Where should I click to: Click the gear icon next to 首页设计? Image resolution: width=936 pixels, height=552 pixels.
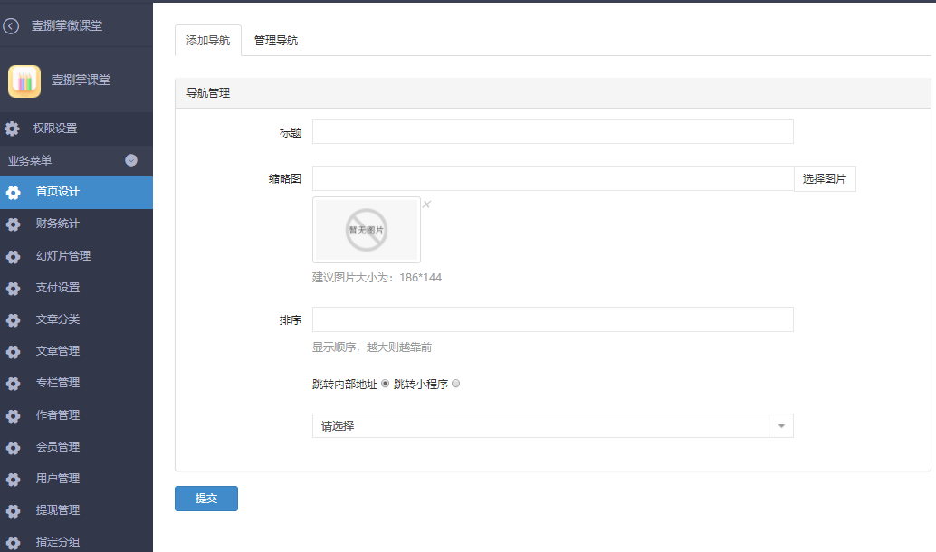[x=14, y=192]
